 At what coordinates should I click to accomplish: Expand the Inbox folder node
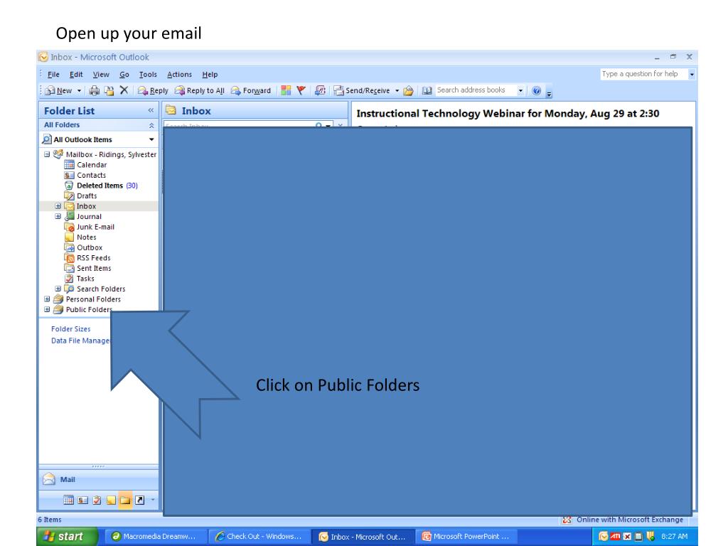pos(58,206)
